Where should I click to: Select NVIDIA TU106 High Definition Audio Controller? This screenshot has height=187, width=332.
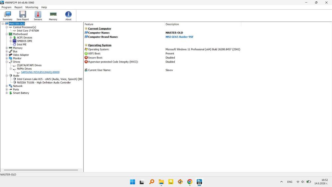[x=44, y=83]
